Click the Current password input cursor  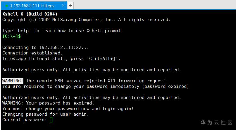(x=51, y=120)
